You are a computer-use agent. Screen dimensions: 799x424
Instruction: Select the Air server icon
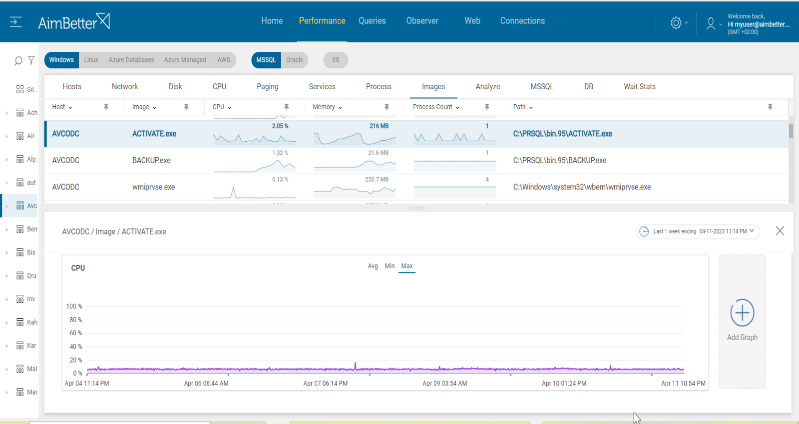tap(20, 136)
